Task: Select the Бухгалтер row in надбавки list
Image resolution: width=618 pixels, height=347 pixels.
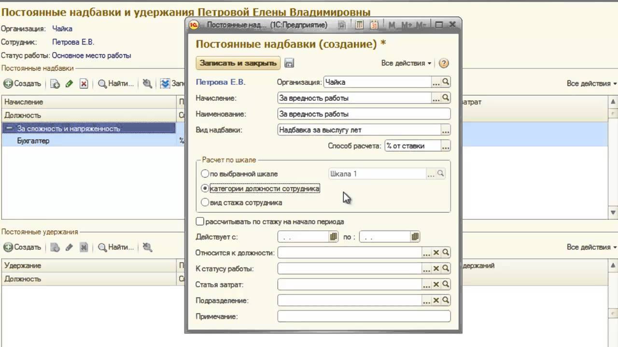Action: (x=89, y=141)
